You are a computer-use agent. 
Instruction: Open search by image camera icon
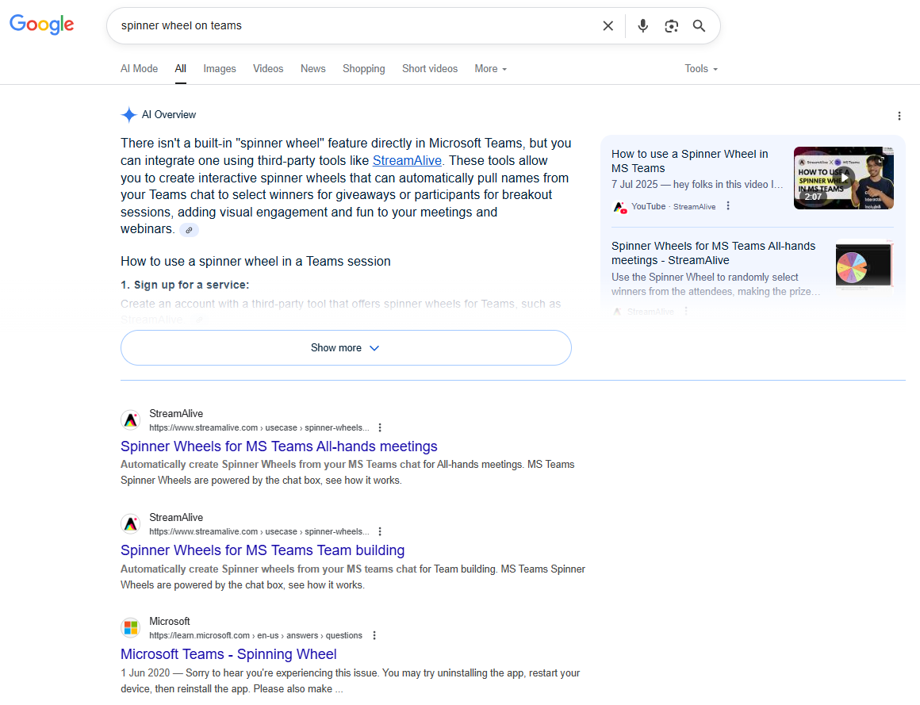[x=671, y=26]
